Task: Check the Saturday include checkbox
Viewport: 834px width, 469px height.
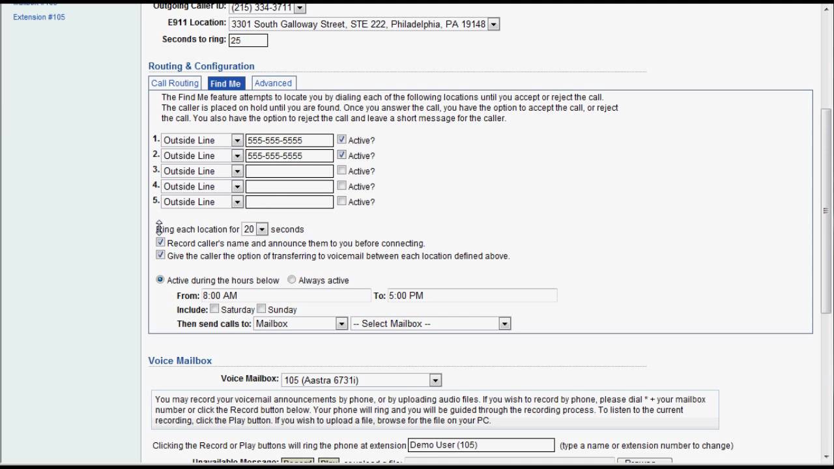Action: point(214,309)
